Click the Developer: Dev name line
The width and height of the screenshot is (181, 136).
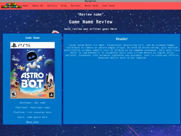click(x=33, y=103)
